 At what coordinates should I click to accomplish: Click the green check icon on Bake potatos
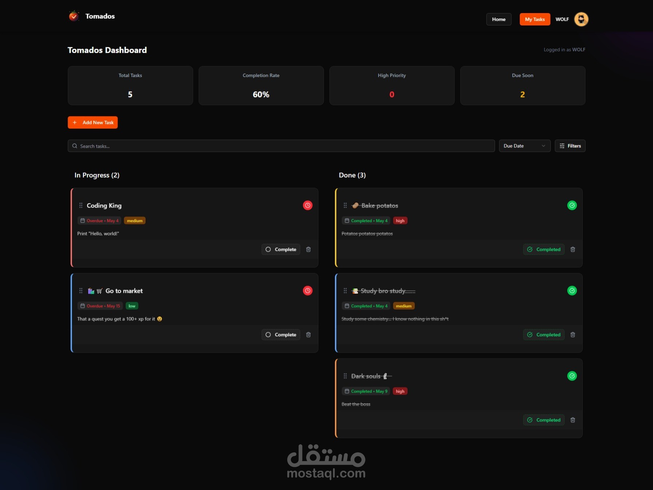[572, 205]
